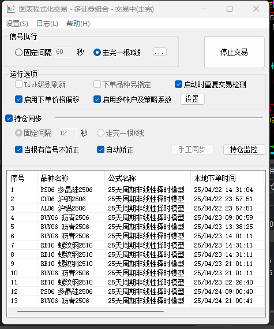
Task: Open the 持仓监控 button
Action: coord(244,149)
